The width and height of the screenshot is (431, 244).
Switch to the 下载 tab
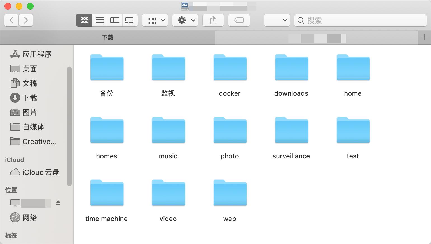click(x=107, y=37)
